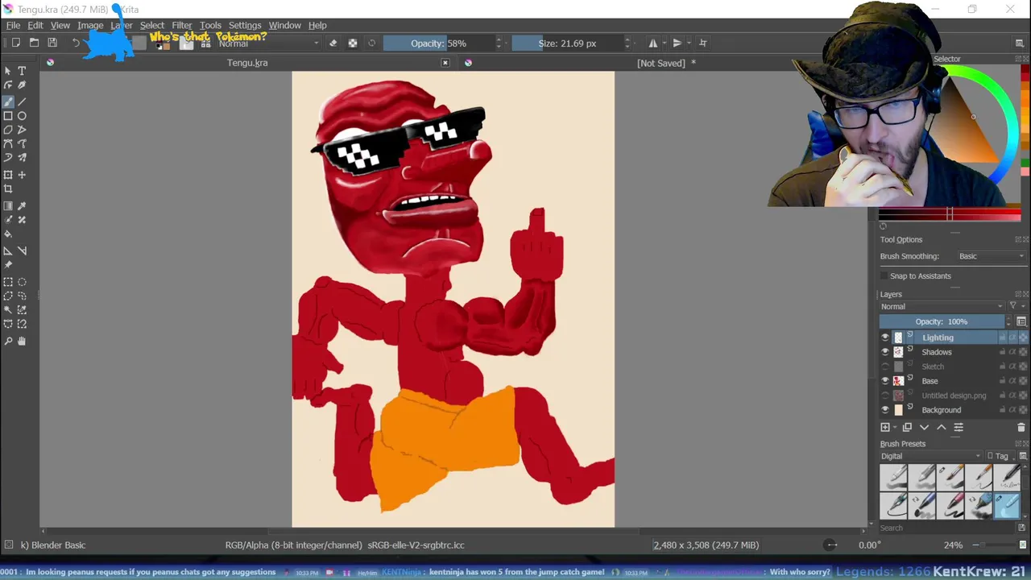The image size is (1031, 580).
Task: Select the Contiguous Selection magic wand
Action: [8, 310]
